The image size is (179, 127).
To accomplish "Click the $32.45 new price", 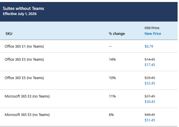I will pyautogui.click(x=150, y=83).
